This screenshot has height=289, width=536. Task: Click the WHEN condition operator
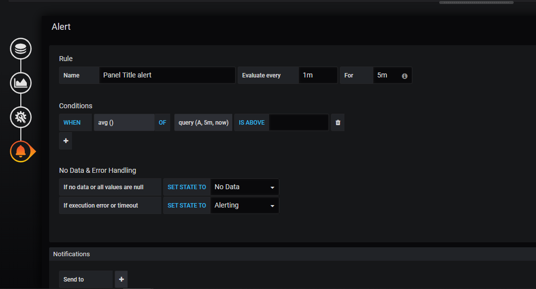72,123
